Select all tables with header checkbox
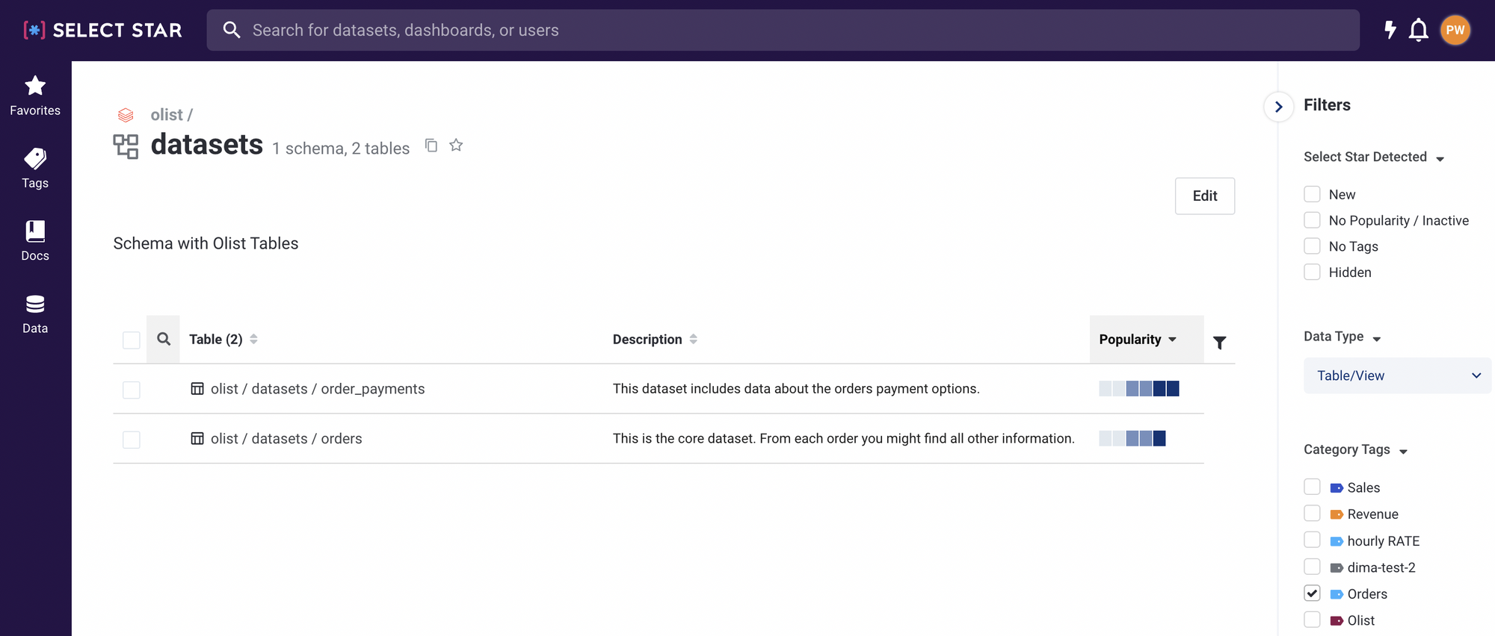 [x=132, y=340]
